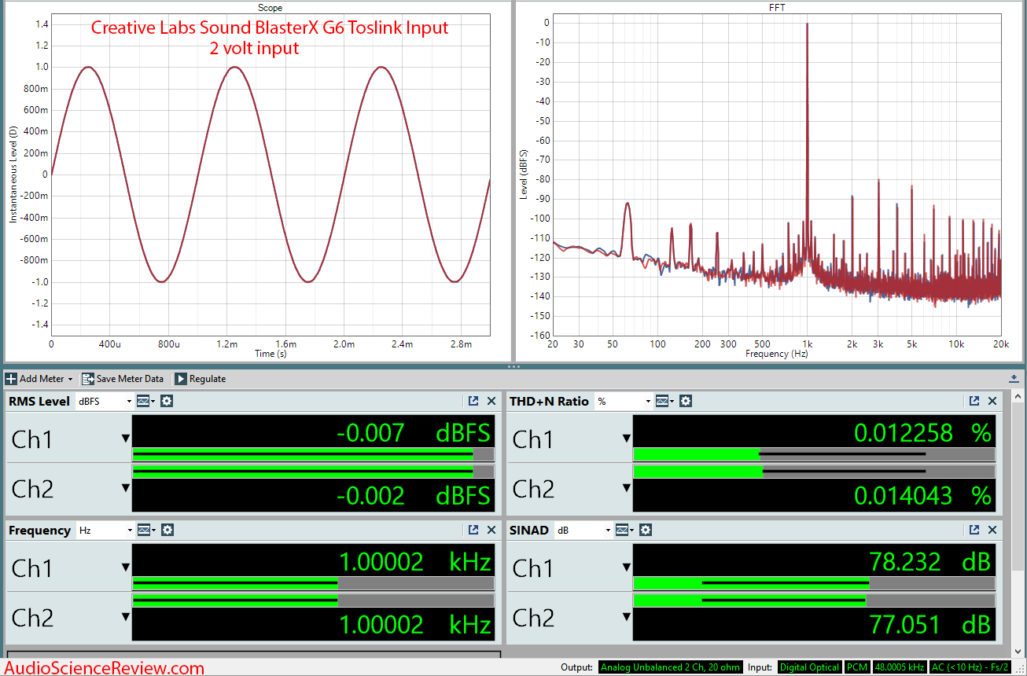Click Frequency Ch1 level bar
1027x676 pixels.
tap(313, 582)
